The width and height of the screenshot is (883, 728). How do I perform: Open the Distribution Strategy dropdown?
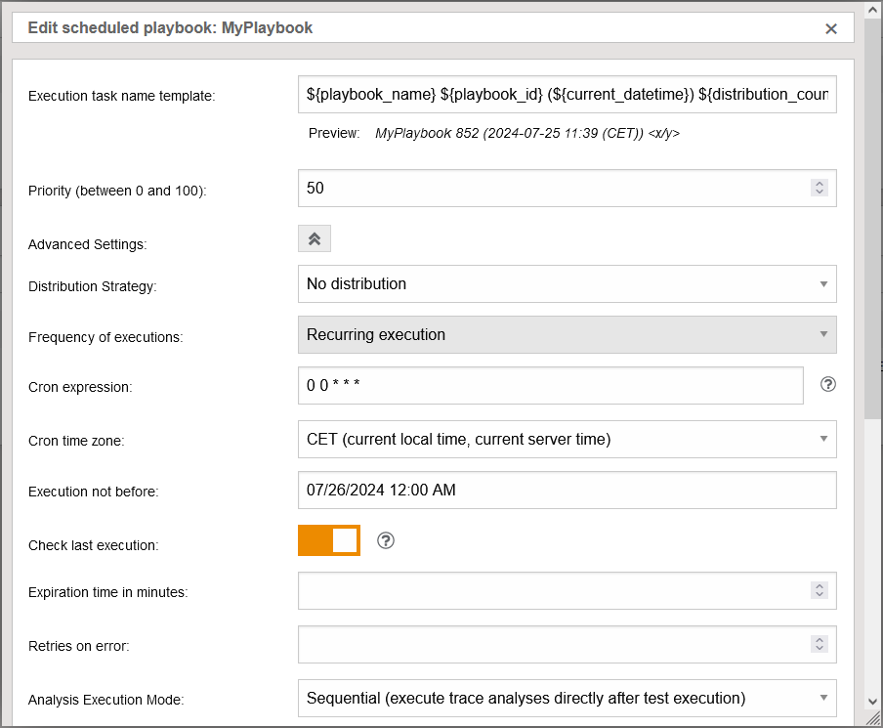(x=567, y=283)
